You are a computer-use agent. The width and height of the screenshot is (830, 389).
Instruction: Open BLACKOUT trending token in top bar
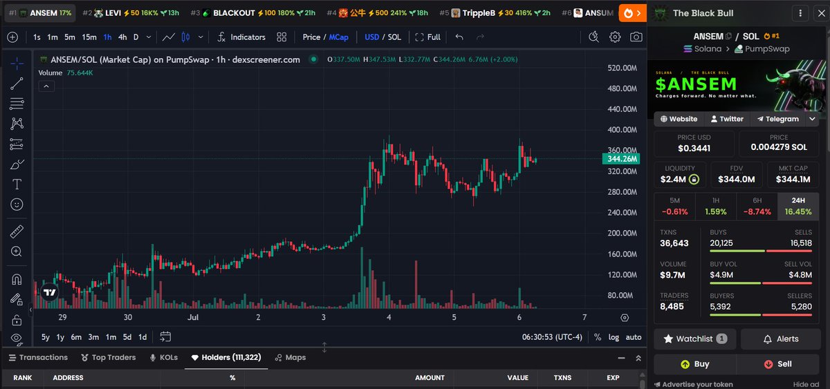(252, 13)
